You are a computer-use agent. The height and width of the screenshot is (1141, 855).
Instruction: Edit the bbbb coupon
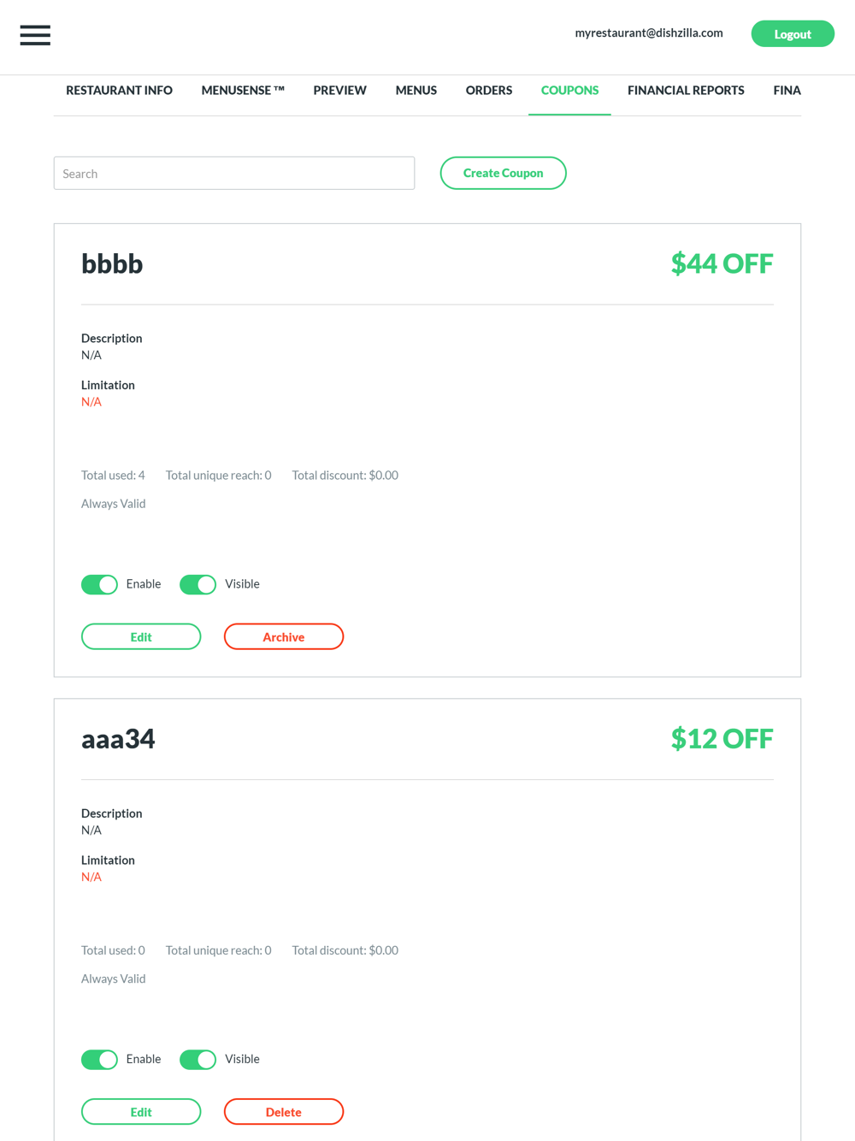(141, 636)
